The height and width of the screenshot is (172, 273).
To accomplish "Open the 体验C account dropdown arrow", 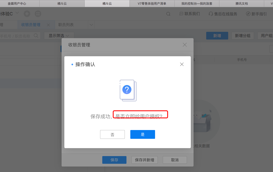I will (17, 13).
